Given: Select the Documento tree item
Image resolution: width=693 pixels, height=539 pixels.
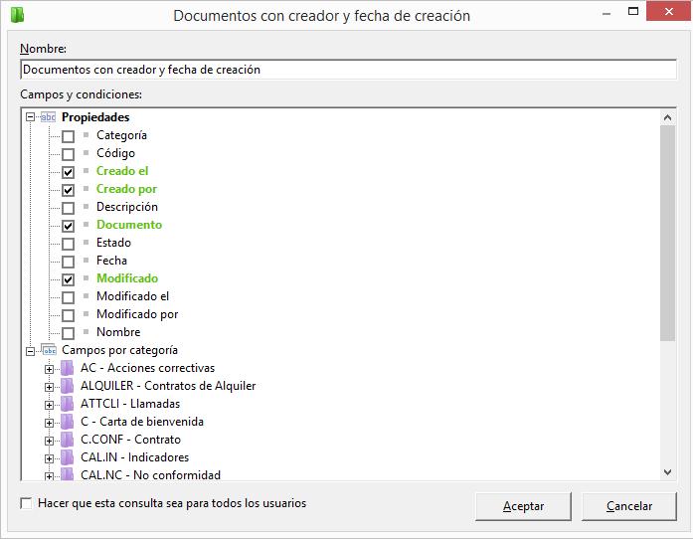Looking at the screenshot, I should pos(129,225).
